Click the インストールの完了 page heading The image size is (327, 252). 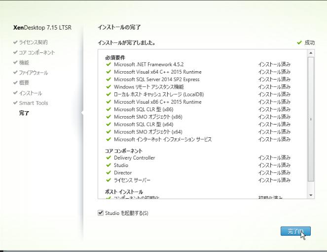pos(119,27)
